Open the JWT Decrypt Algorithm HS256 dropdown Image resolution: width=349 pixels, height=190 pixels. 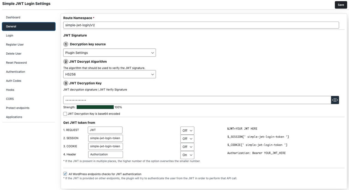coord(109,74)
